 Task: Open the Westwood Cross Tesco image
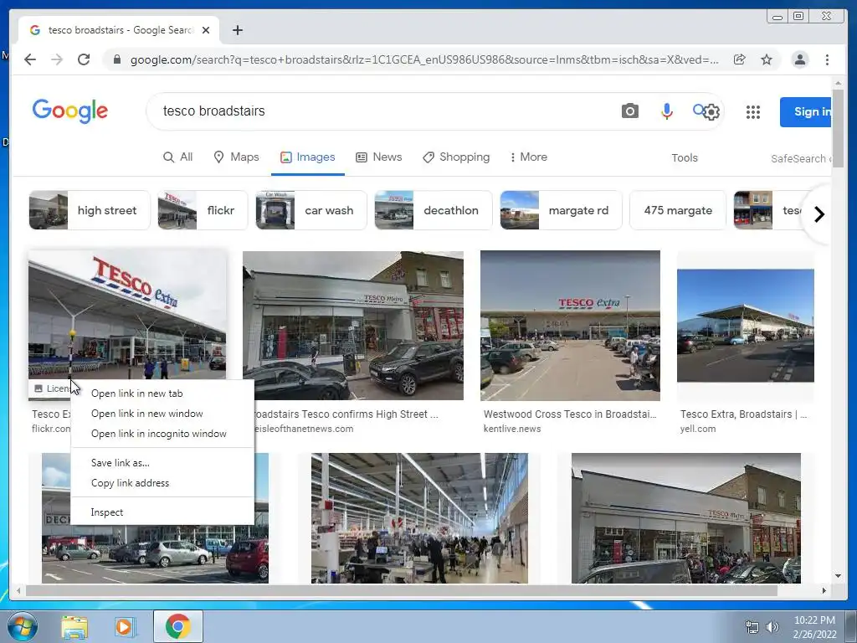coord(570,326)
